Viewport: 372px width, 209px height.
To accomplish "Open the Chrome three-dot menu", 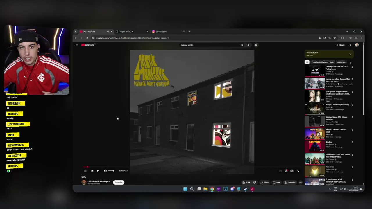I will pos(361,38).
